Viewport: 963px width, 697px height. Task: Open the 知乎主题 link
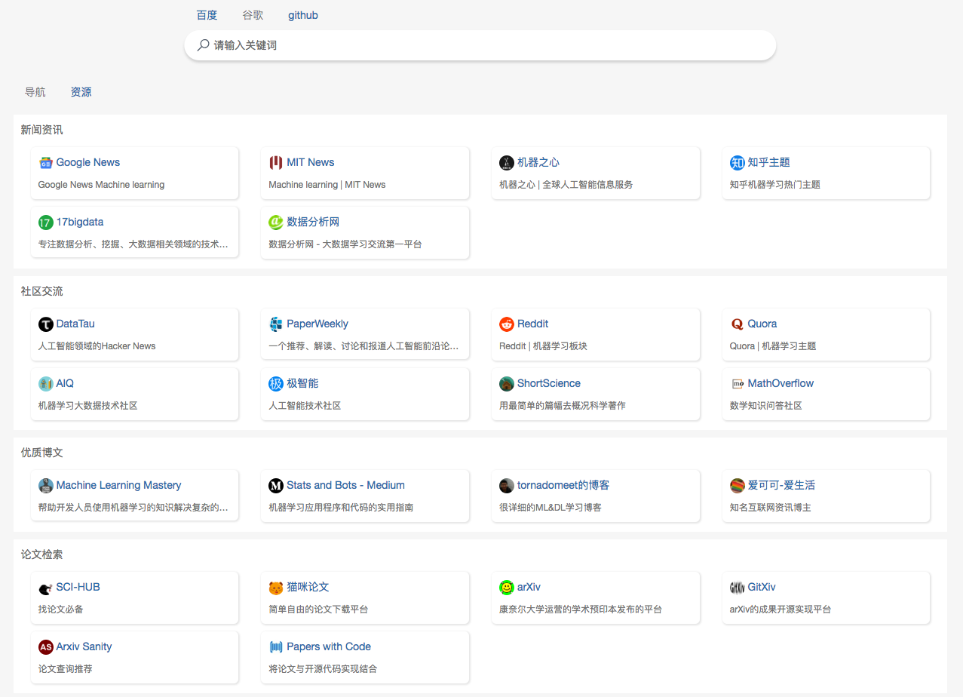(x=769, y=162)
